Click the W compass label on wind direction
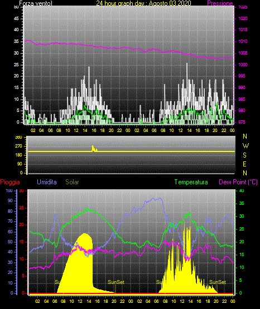260x309 pixels. (x=245, y=146)
